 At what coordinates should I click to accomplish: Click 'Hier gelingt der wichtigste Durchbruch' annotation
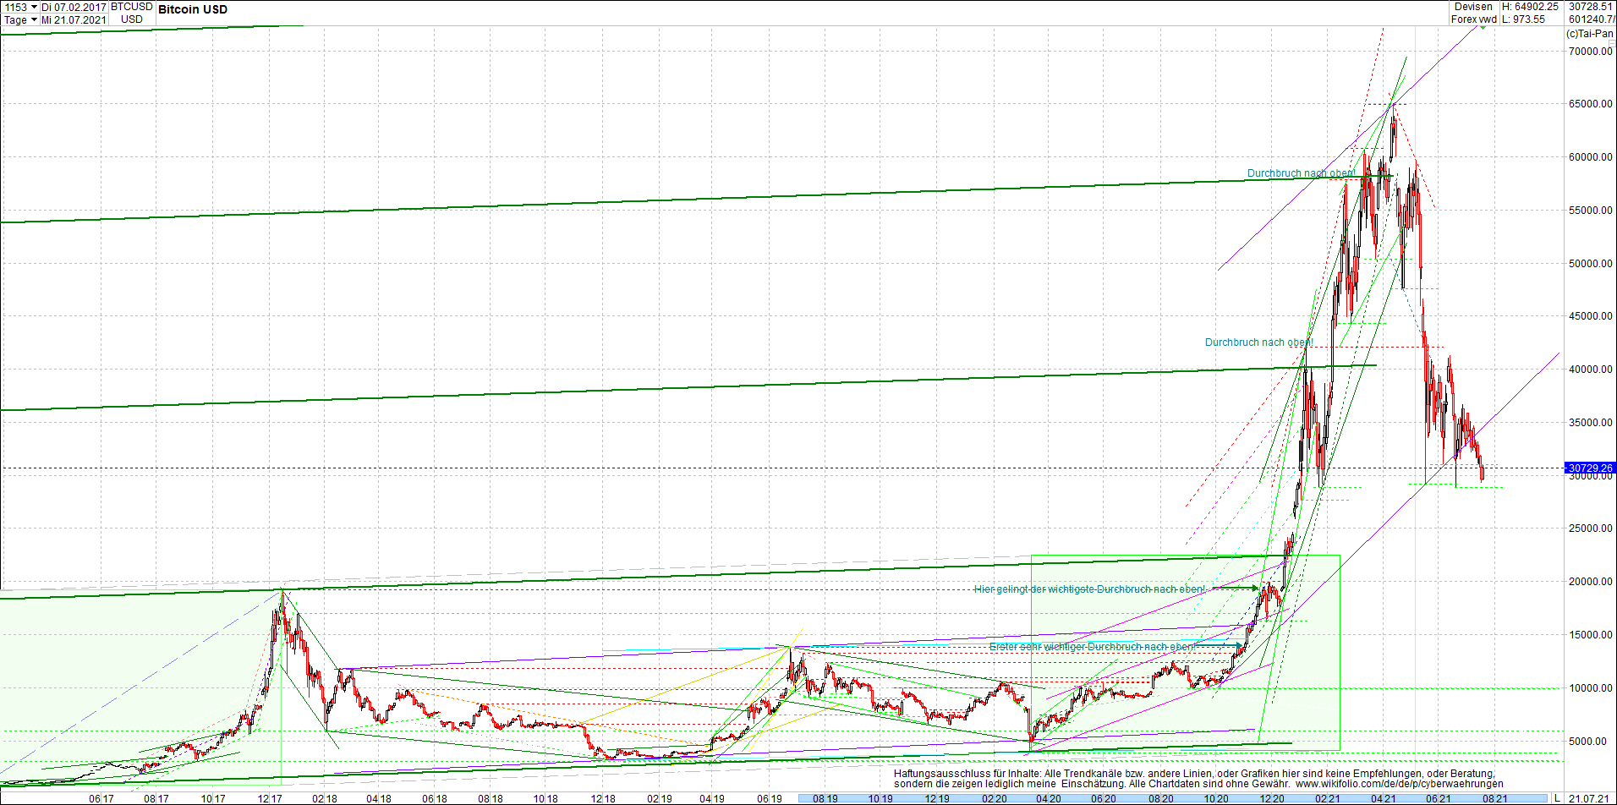click(1089, 589)
